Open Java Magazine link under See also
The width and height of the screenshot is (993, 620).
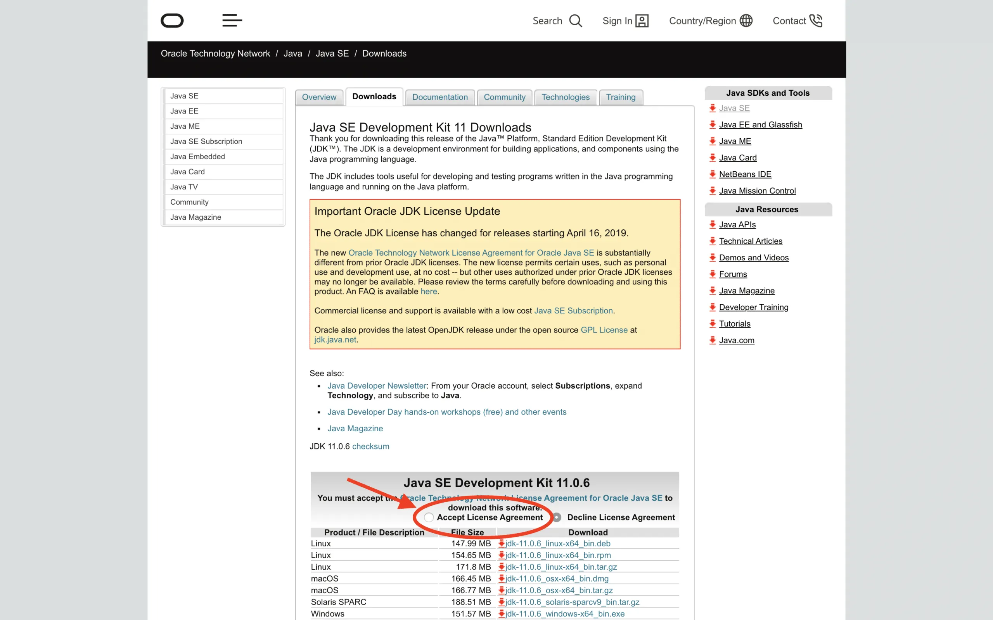coord(355,429)
